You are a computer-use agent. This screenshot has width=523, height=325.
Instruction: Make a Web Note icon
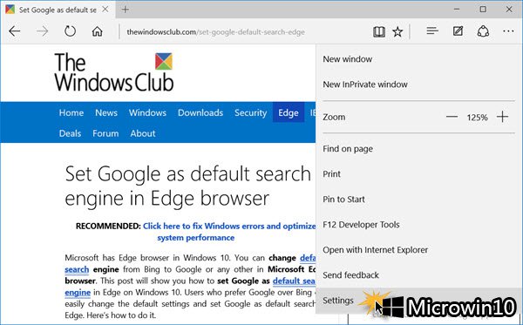(x=458, y=31)
